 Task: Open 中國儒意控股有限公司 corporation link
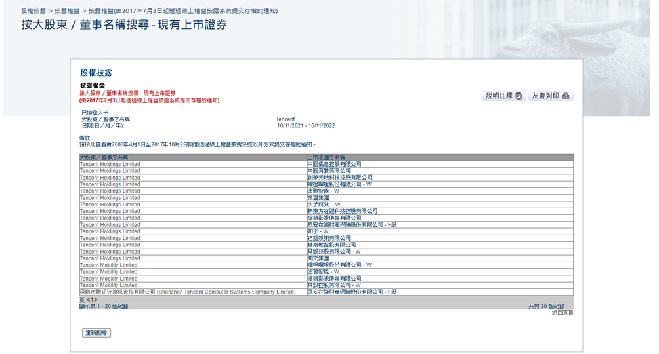[x=334, y=164]
